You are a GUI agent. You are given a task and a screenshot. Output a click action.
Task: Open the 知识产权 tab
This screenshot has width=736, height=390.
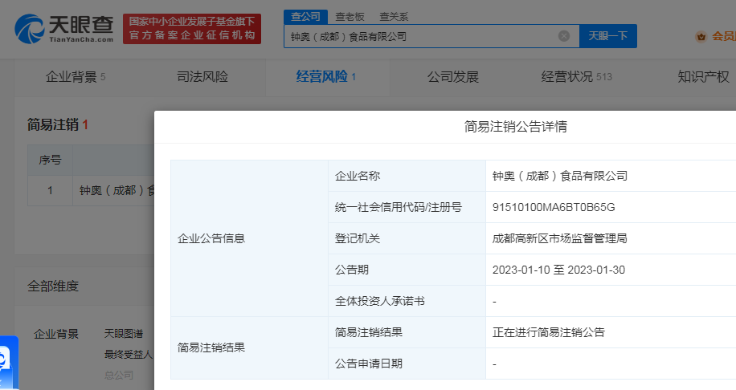pyautogui.click(x=703, y=77)
